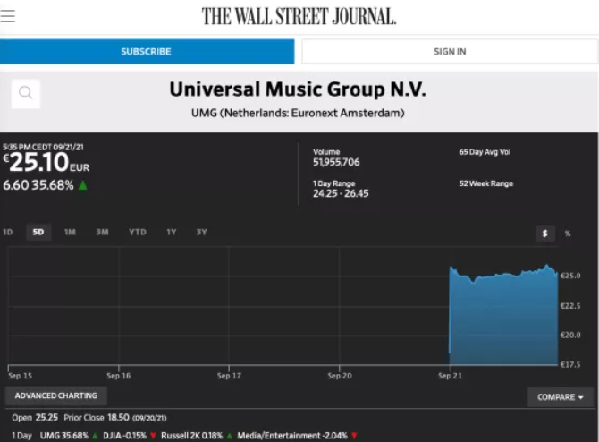Click the Sep 21 axis label

[x=450, y=376]
